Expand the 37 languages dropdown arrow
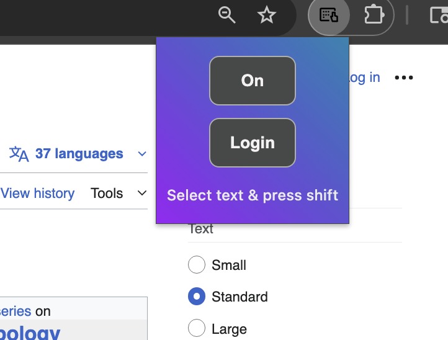The width and height of the screenshot is (448, 340). [142, 154]
